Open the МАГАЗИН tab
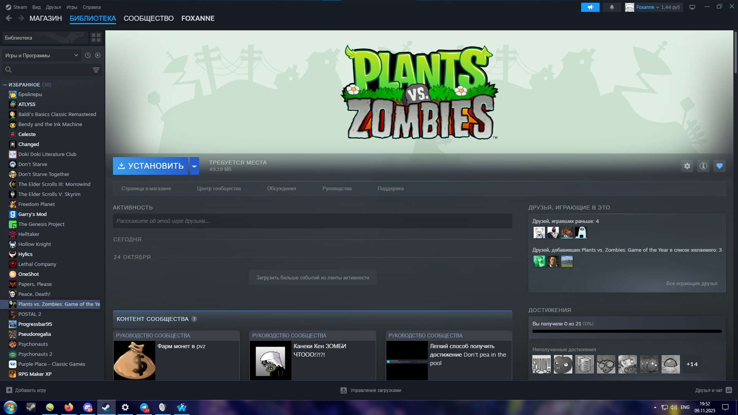The width and height of the screenshot is (738, 415). 45,18
